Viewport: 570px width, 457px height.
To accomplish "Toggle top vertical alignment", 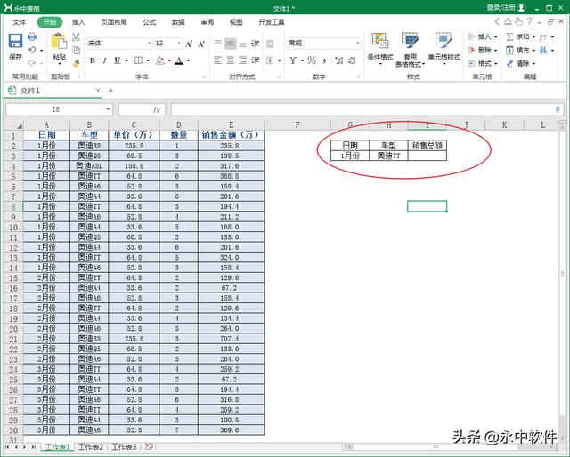I will click(217, 44).
